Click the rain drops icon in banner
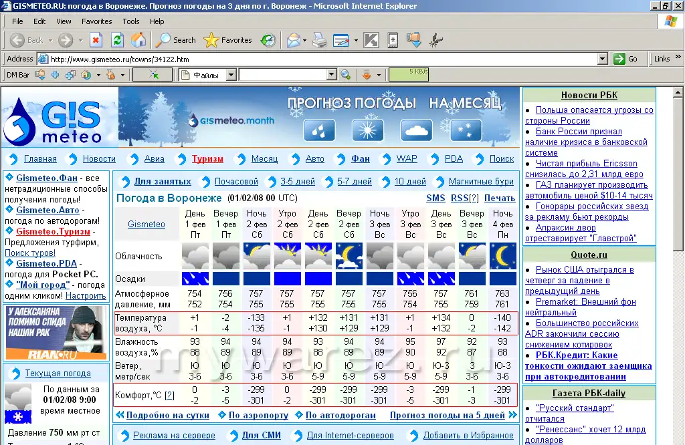685x445 pixels. [x=319, y=130]
